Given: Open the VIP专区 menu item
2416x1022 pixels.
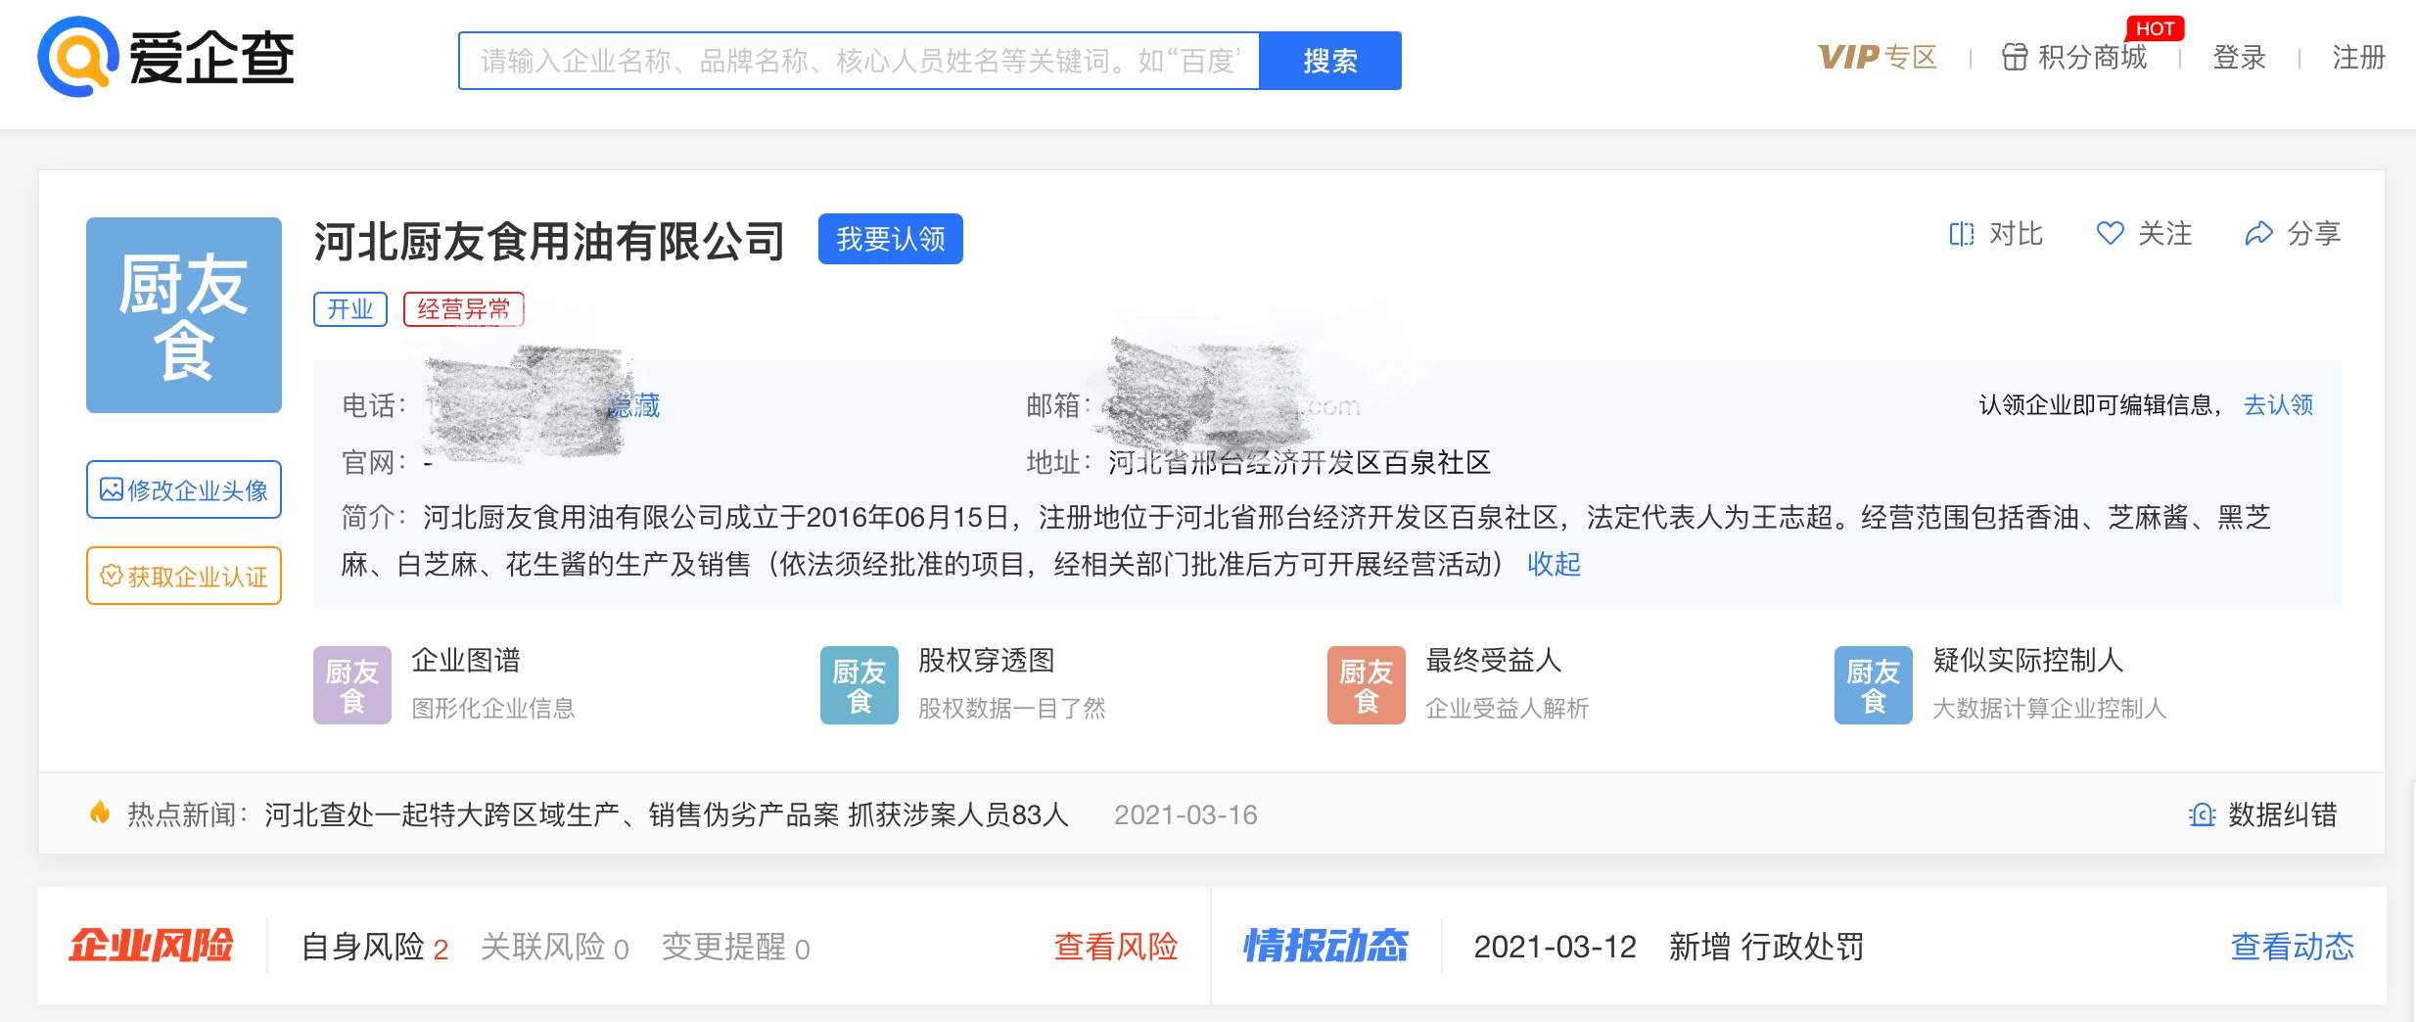Looking at the screenshot, I should [x=1877, y=58].
